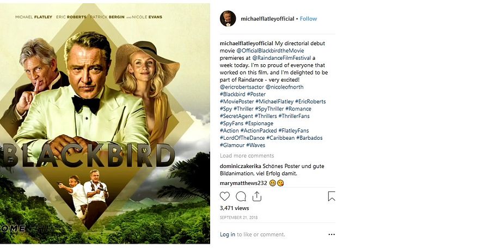
Task: Open michaelflatleyofficial profile picture
Action: (228, 18)
